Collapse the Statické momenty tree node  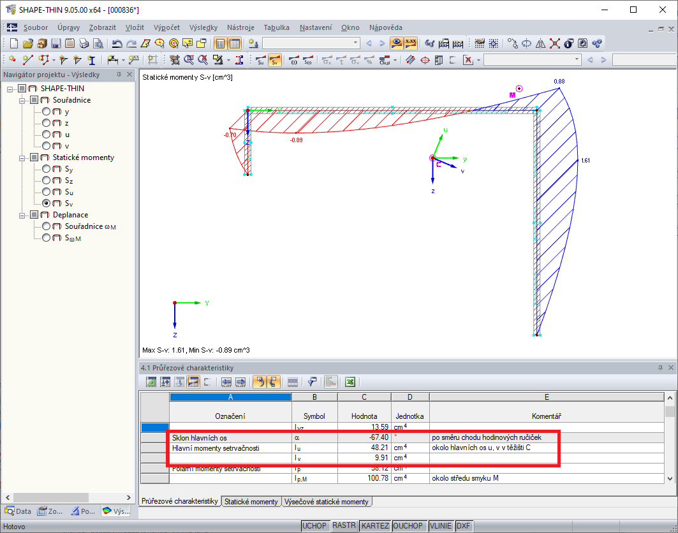tap(22, 158)
